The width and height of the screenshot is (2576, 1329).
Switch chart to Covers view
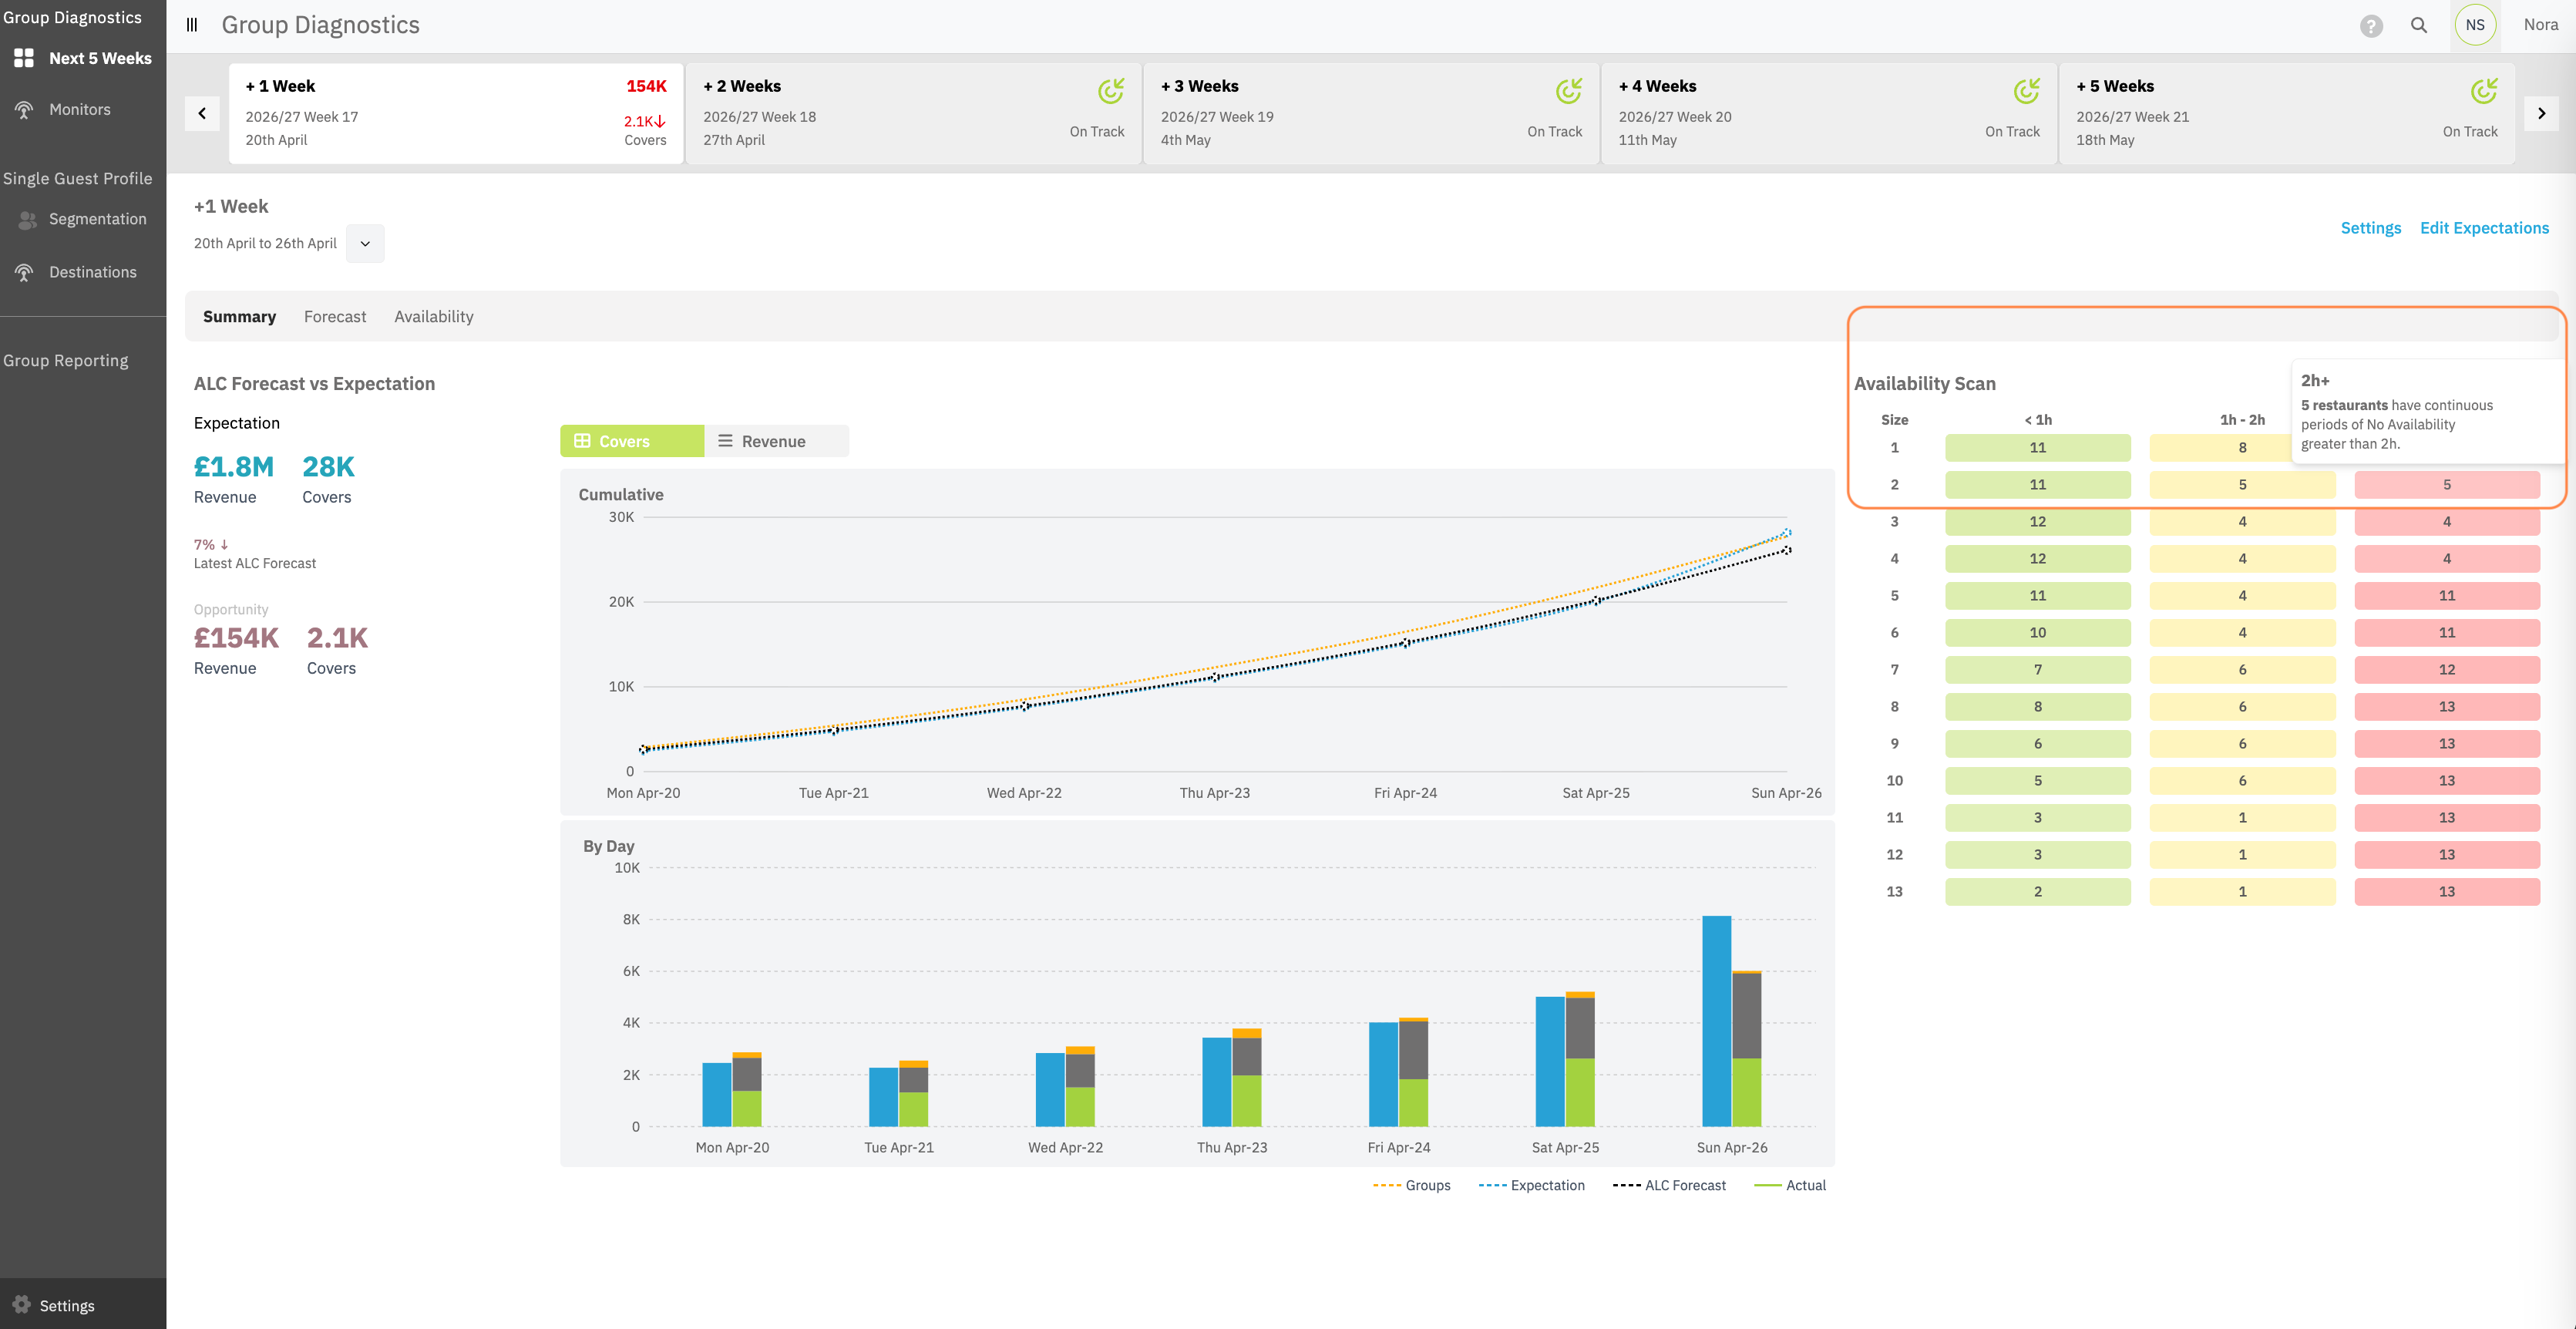point(631,441)
